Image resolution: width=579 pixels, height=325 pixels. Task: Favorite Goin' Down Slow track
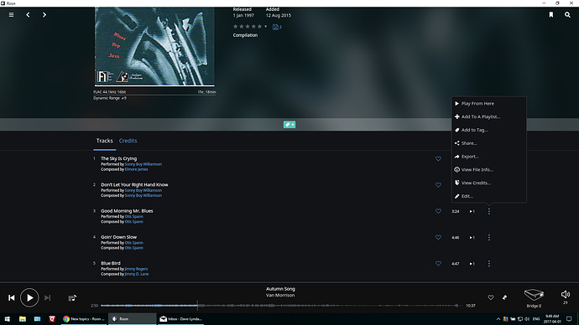tap(438, 237)
